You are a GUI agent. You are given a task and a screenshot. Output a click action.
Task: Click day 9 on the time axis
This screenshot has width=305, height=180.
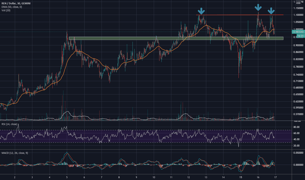click(x=136, y=177)
